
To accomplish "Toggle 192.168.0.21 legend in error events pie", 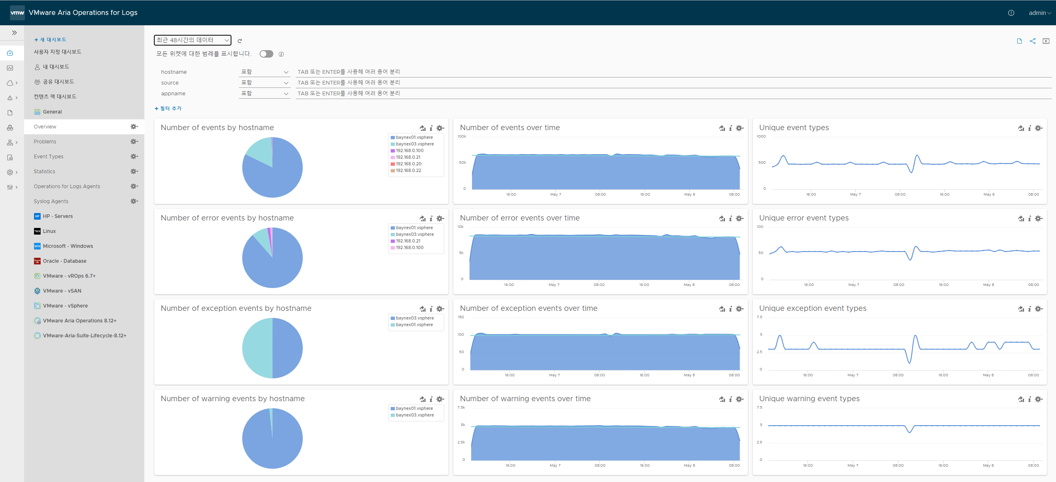I will (x=408, y=241).
